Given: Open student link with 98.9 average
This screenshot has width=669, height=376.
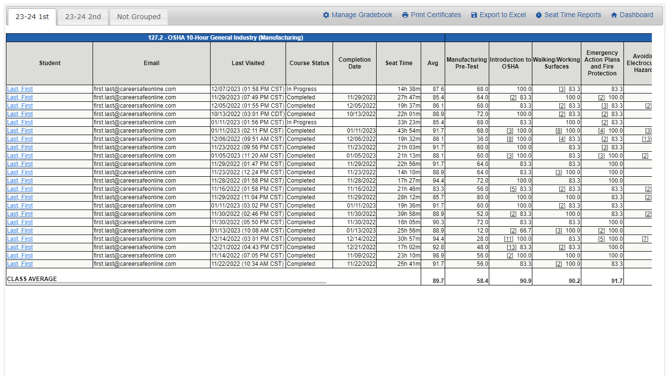Looking at the screenshot, I should (20, 256).
